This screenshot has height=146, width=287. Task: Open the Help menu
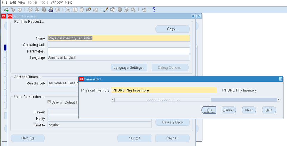[69, 2]
